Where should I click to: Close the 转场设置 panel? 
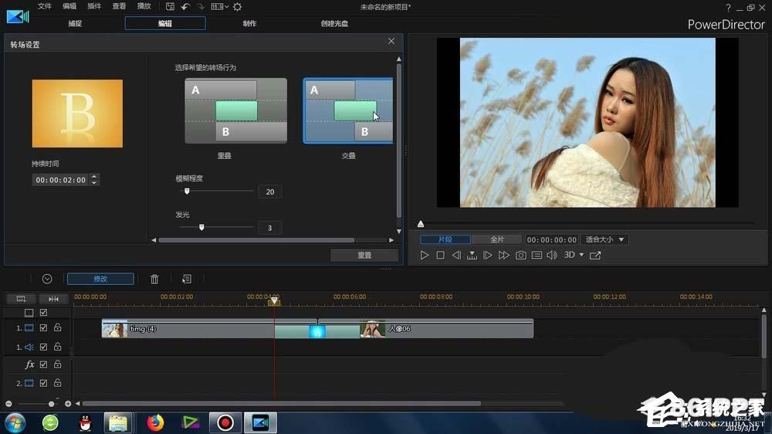(x=391, y=42)
